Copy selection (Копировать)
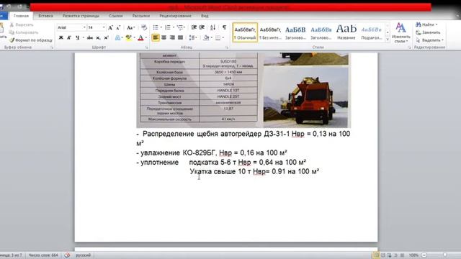461x259 pixels. pyautogui.click(x=24, y=32)
